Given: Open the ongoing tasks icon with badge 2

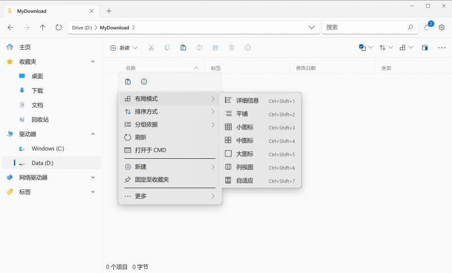Looking at the screenshot, I should pos(428,27).
